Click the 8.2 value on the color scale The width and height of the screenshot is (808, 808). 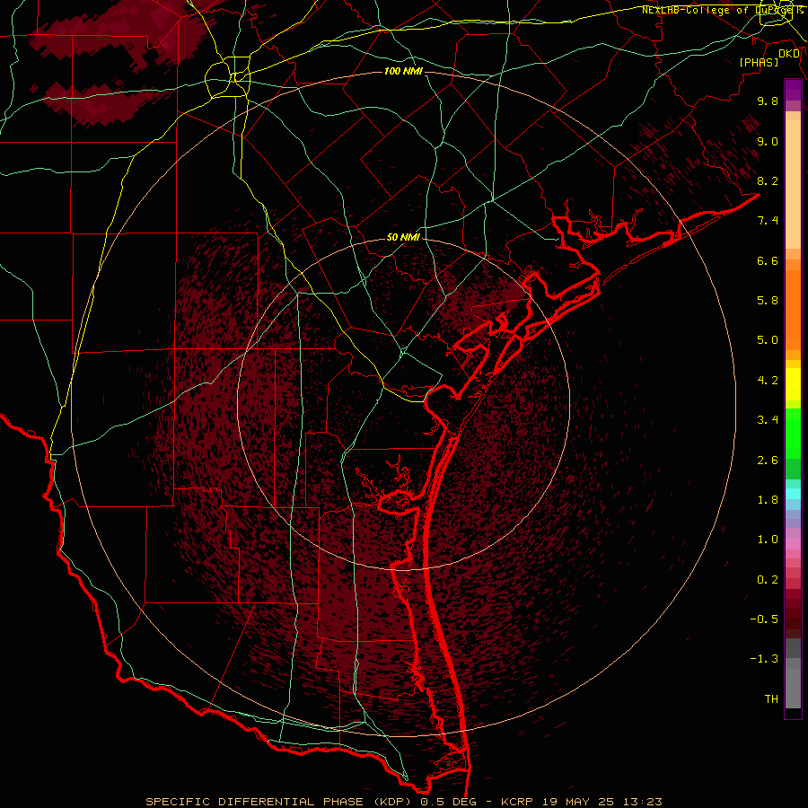click(x=768, y=180)
